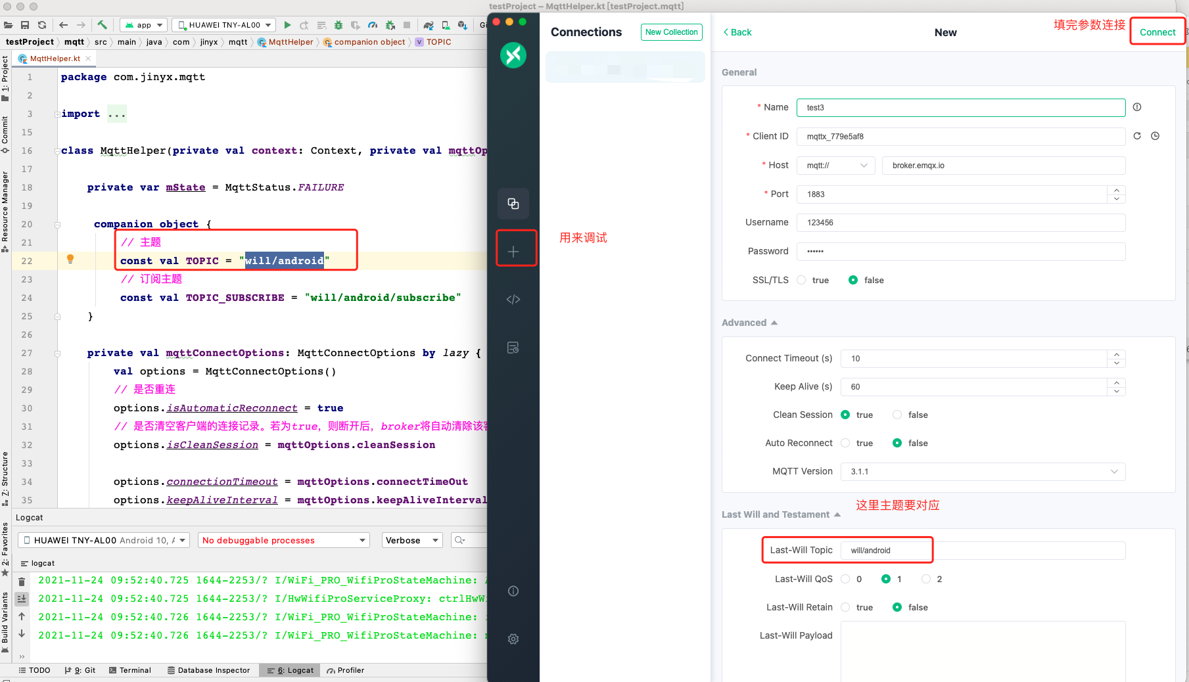This screenshot has width=1189, height=682.
Task: Click the Save All disk icon
Action: point(25,25)
